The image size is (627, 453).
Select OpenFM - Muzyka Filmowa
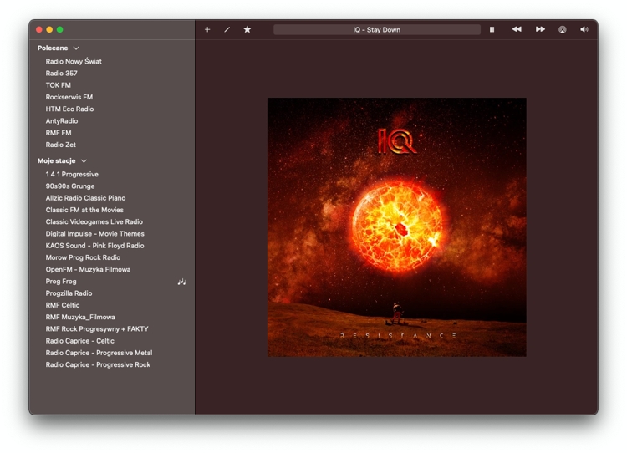coord(88,269)
